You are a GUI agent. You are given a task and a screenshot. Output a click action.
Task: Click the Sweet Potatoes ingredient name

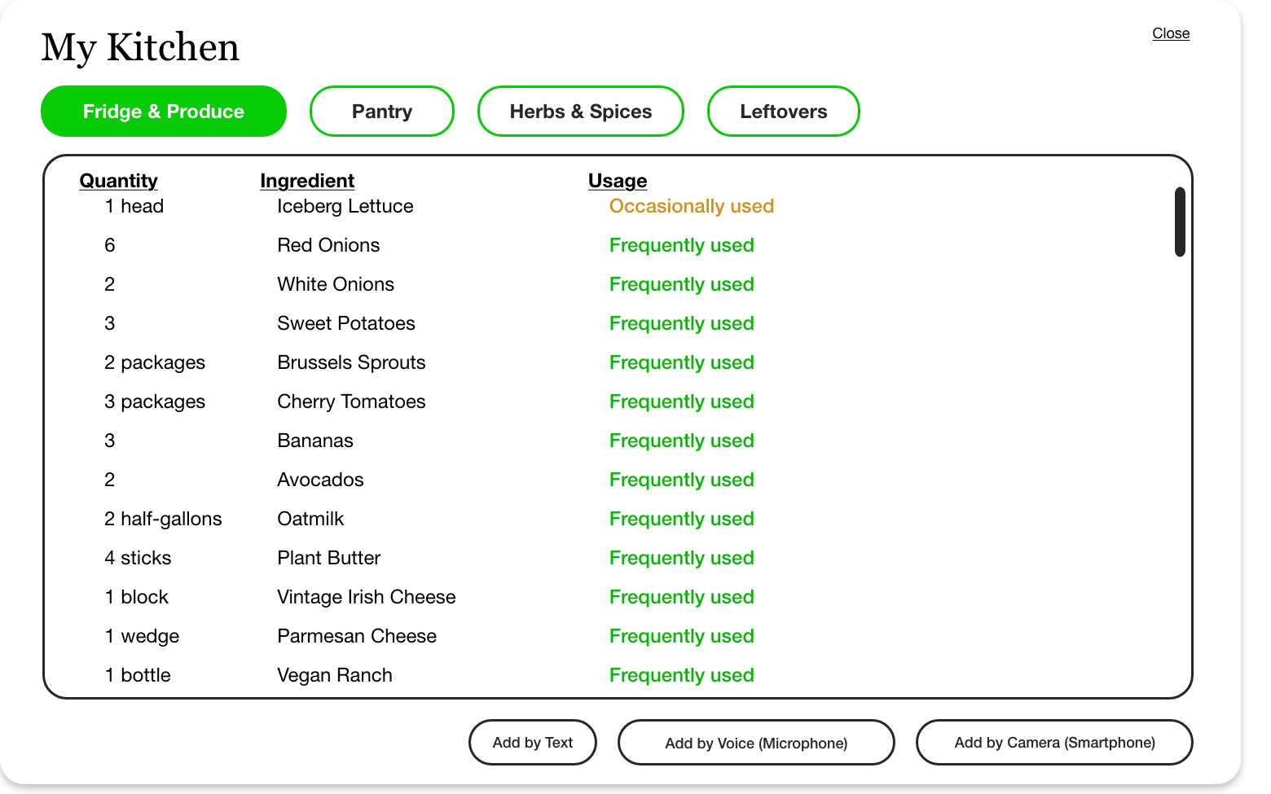(x=346, y=323)
